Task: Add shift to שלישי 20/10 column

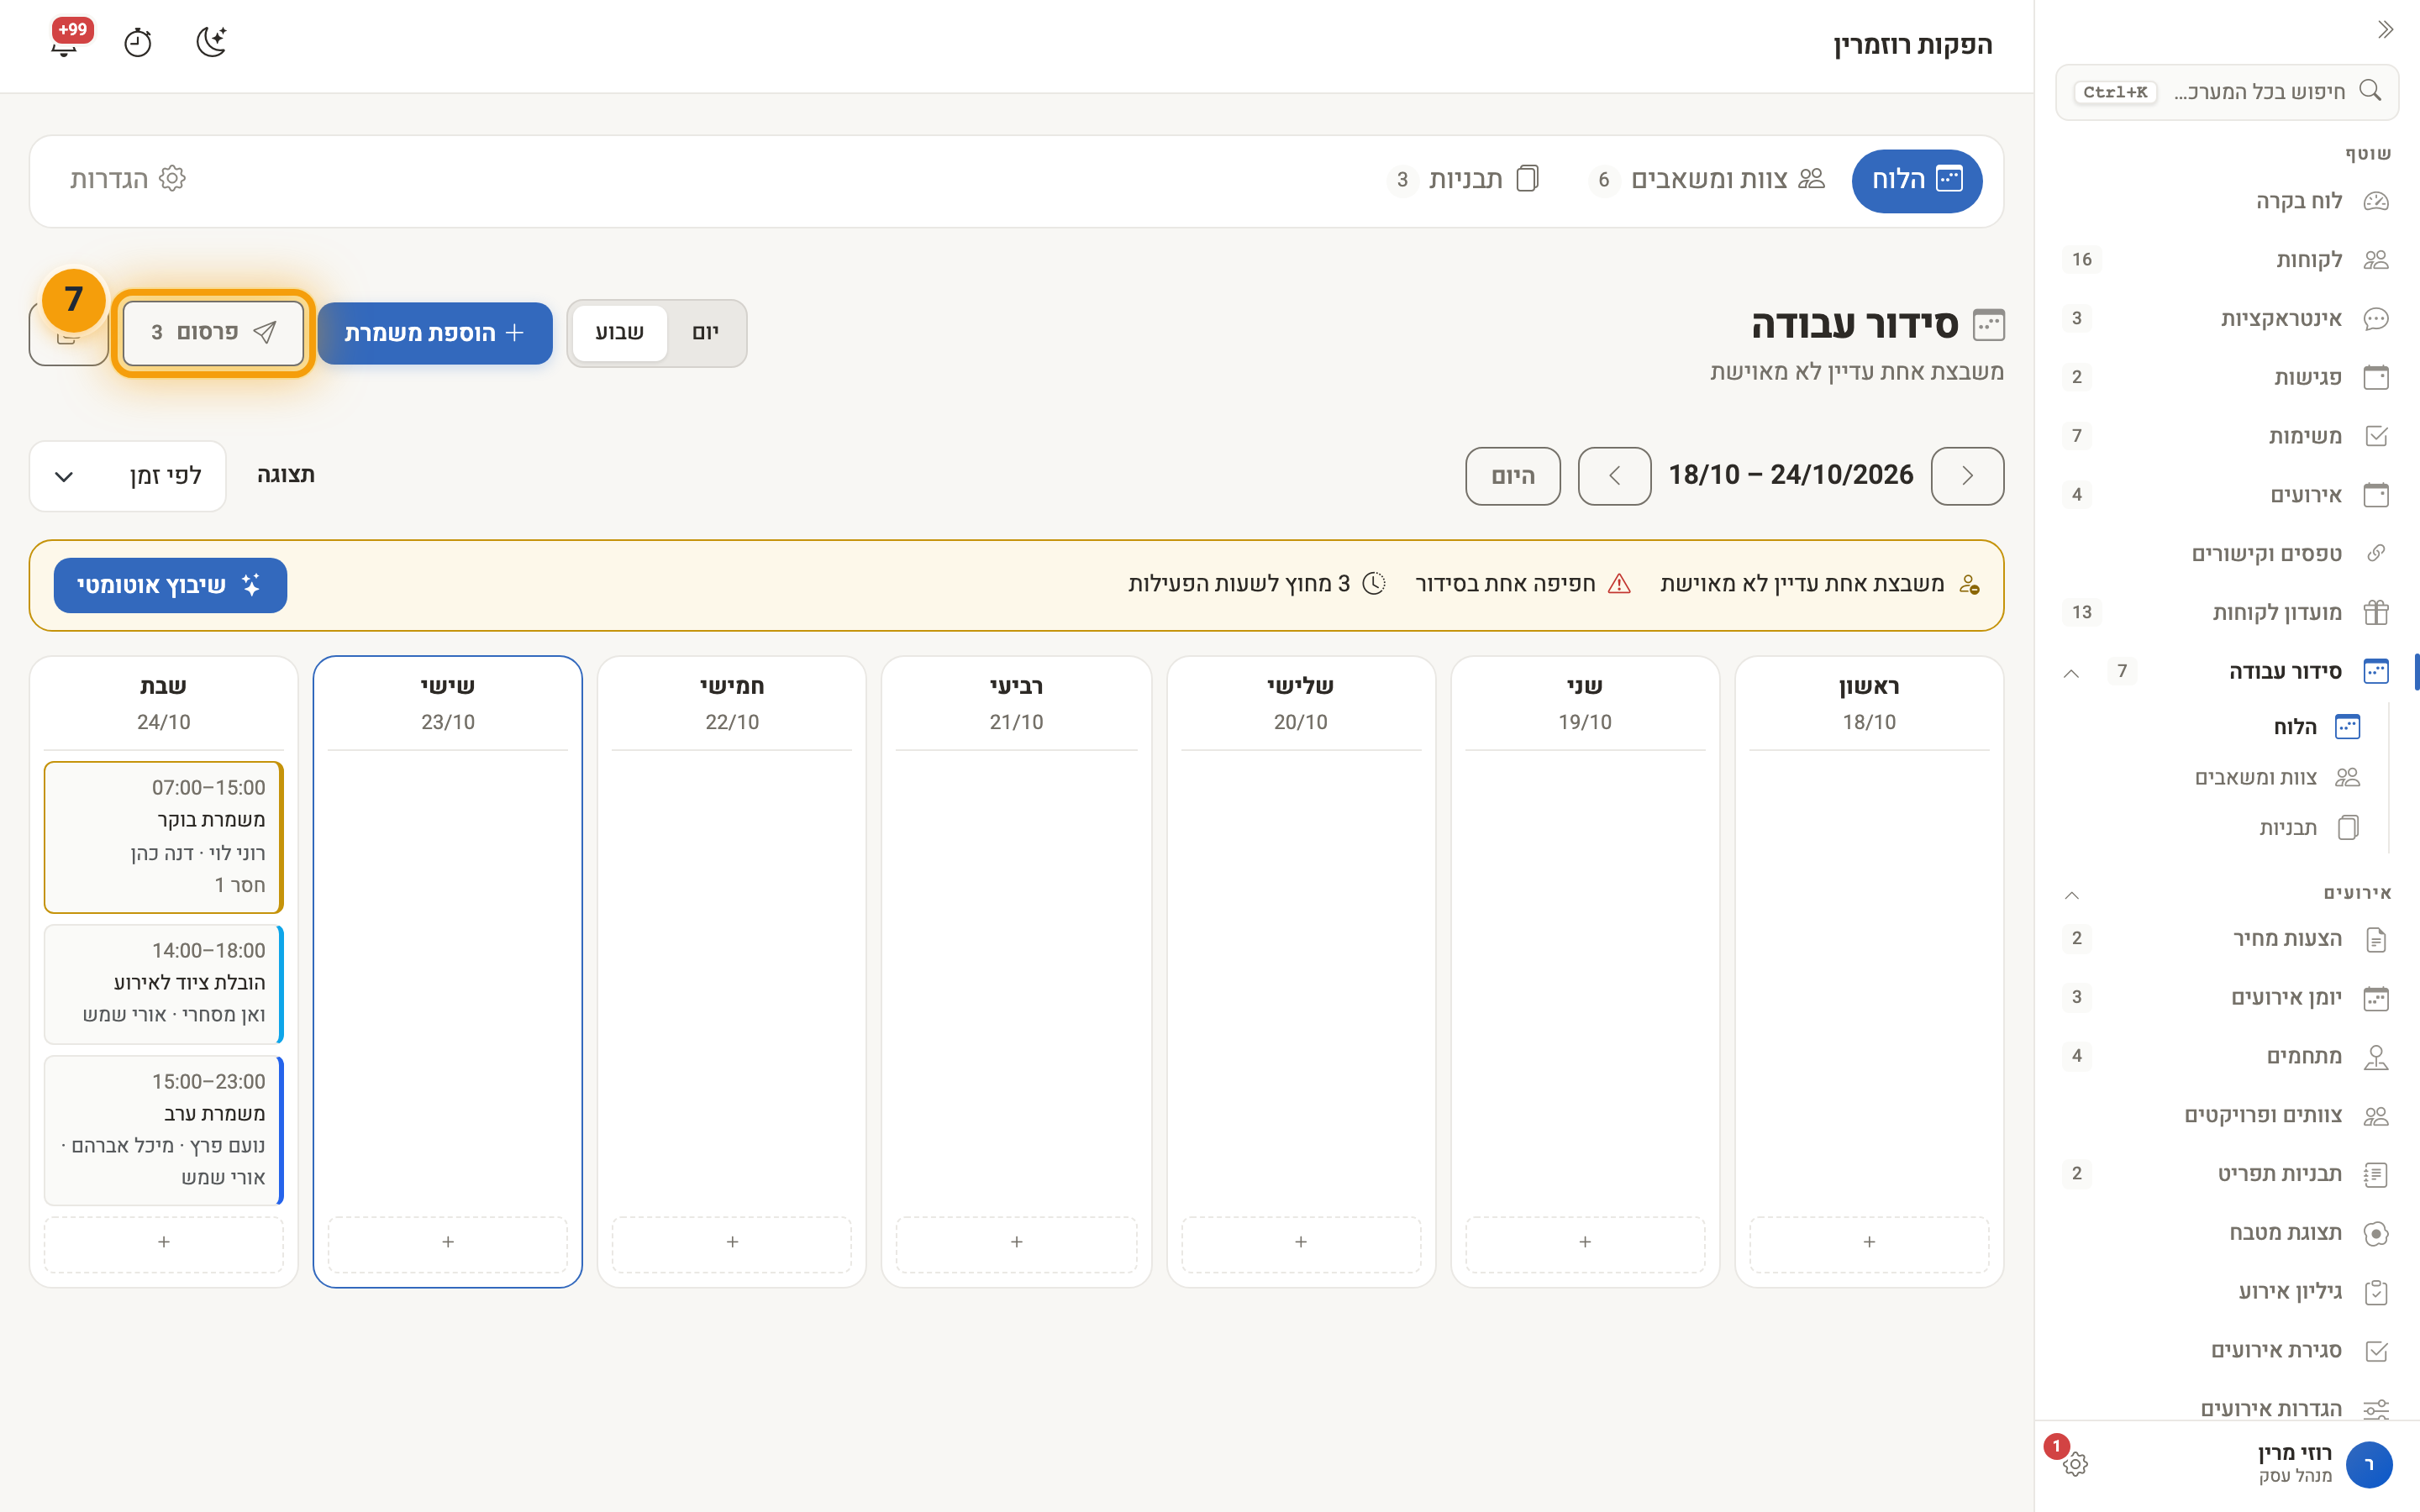Action: click(x=1301, y=1242)
